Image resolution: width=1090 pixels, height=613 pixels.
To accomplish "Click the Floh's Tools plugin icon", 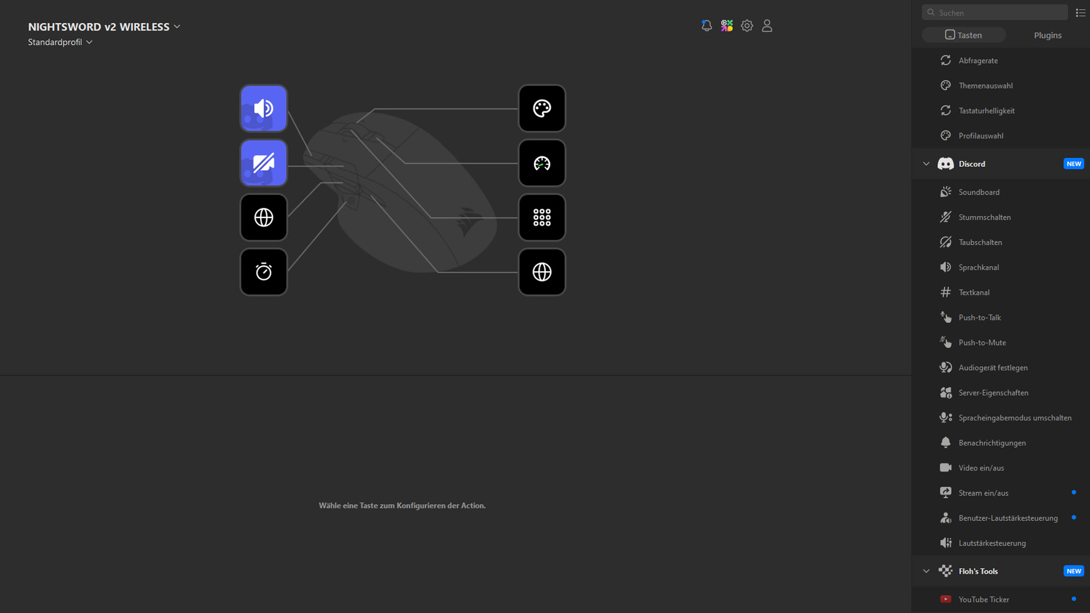I will [945, 571].
